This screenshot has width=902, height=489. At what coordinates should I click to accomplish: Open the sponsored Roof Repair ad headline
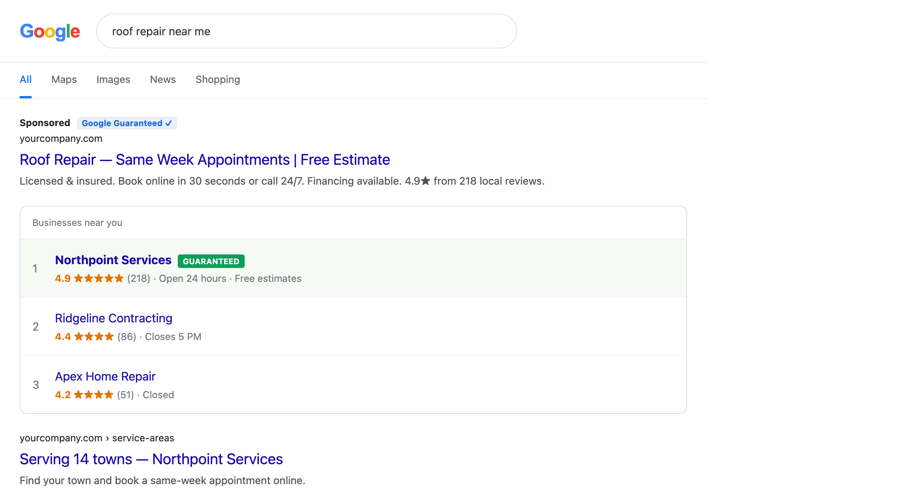[x=205, y=159]
